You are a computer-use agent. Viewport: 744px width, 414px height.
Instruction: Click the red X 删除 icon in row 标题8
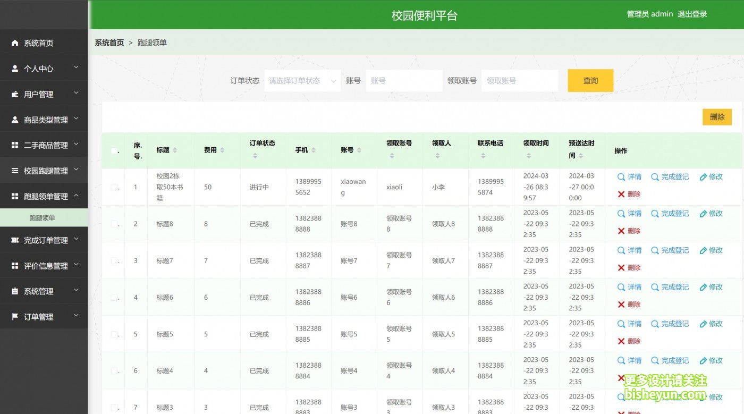[621, 231]
